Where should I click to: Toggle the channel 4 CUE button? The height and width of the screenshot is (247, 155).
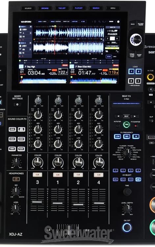click(x=99, y=175)
